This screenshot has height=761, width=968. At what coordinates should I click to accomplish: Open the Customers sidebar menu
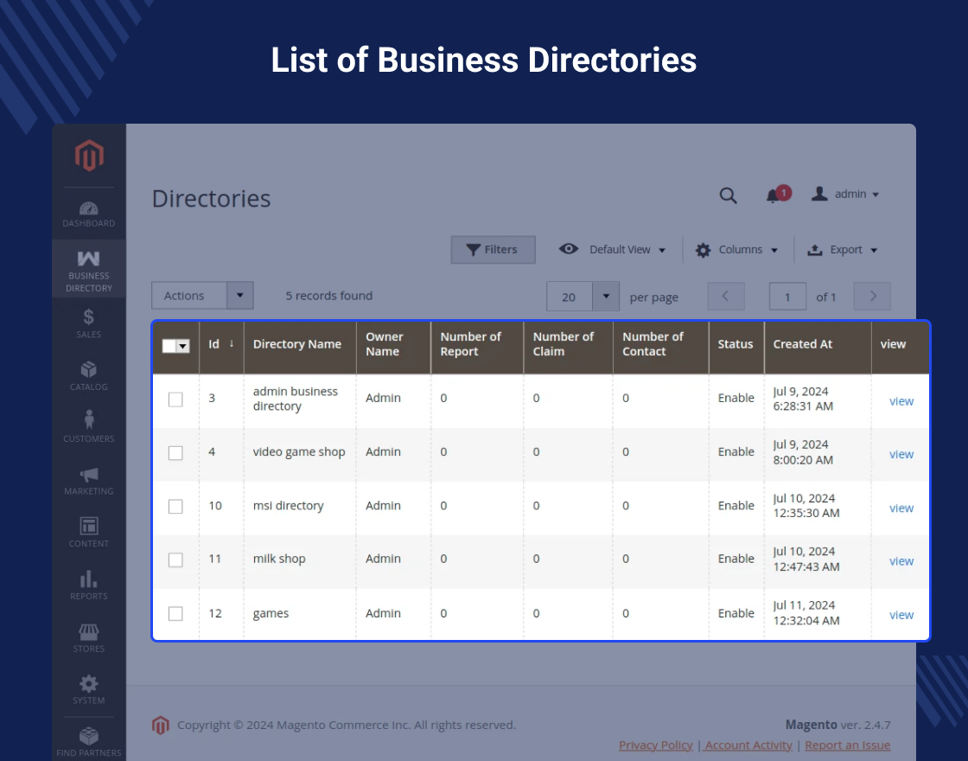(x=89, y=427)
